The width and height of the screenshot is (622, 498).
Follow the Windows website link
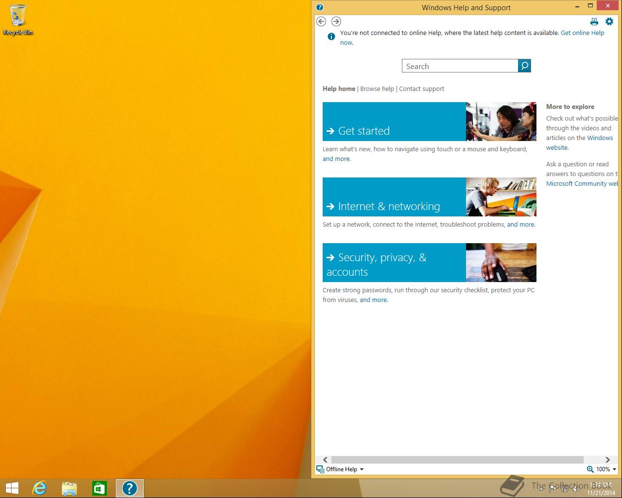point(600,138)
